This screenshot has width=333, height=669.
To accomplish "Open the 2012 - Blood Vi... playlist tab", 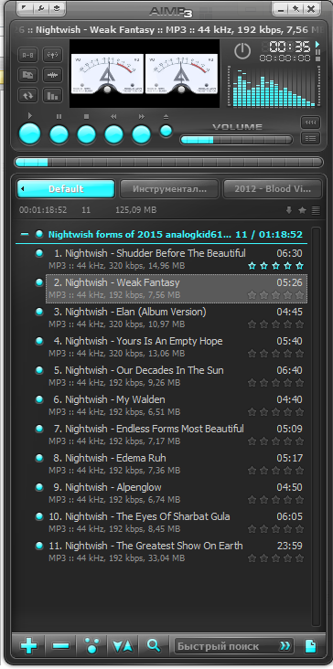I will pos(273,189).
